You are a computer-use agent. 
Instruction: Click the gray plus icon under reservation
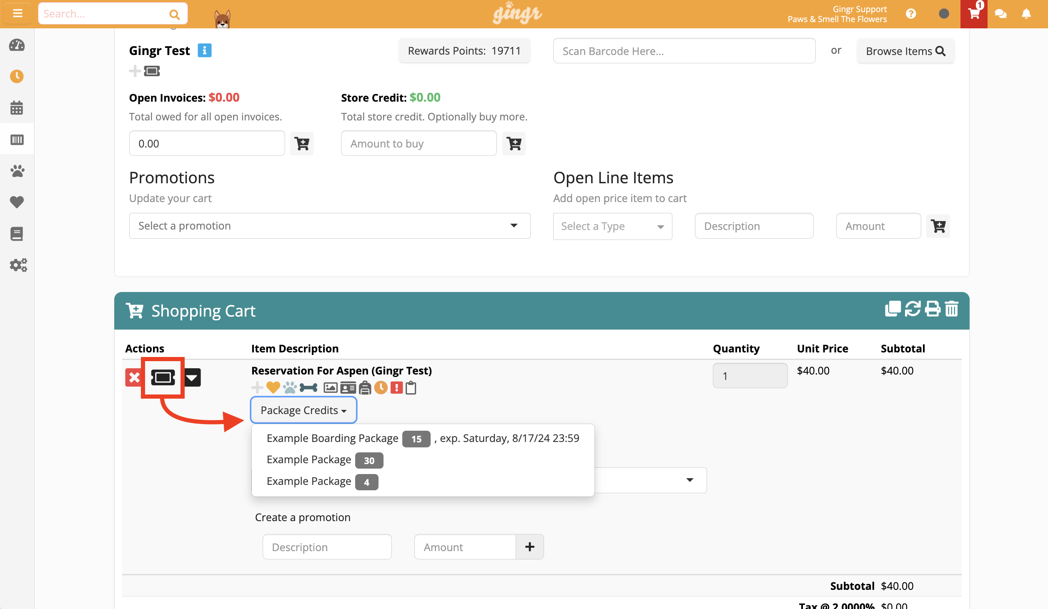click(257, 387)
